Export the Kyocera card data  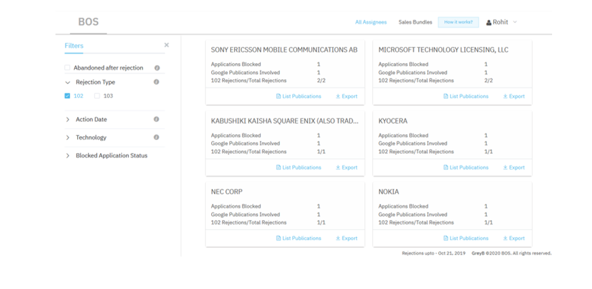point(514,167)
